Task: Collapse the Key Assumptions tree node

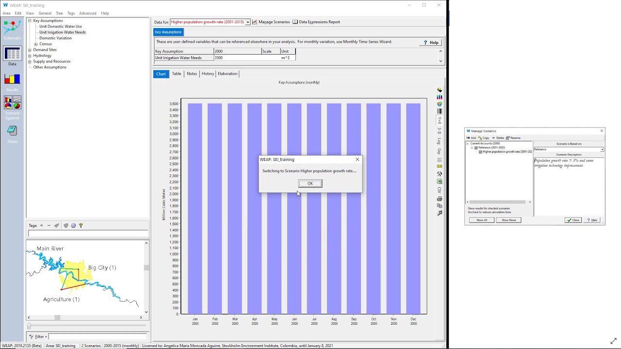Action: [x=30, y=21]
